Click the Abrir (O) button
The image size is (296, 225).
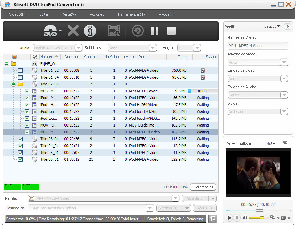point(205,208)
